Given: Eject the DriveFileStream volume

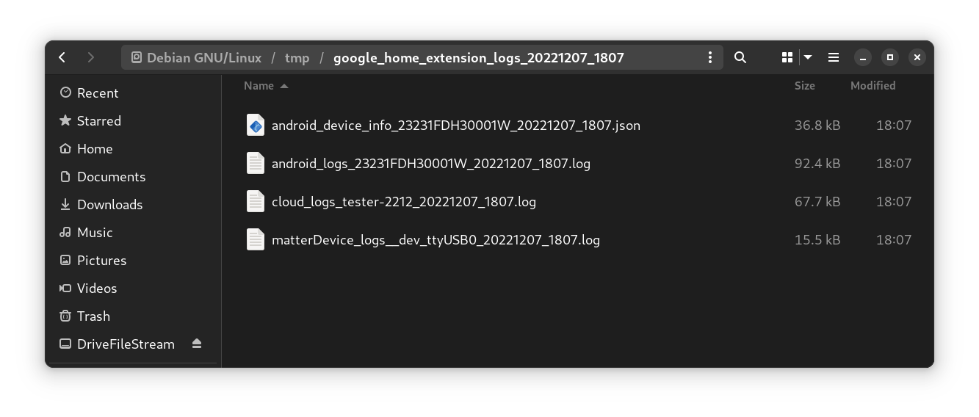Looking at the screenshot, I should click(x=197, y=344).
